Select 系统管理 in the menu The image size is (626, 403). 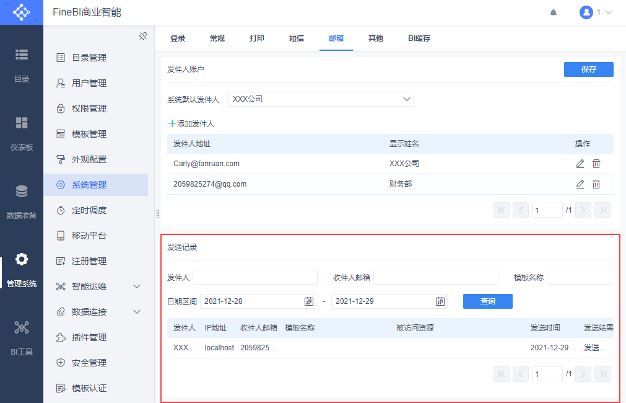click(x=96, y=185)
